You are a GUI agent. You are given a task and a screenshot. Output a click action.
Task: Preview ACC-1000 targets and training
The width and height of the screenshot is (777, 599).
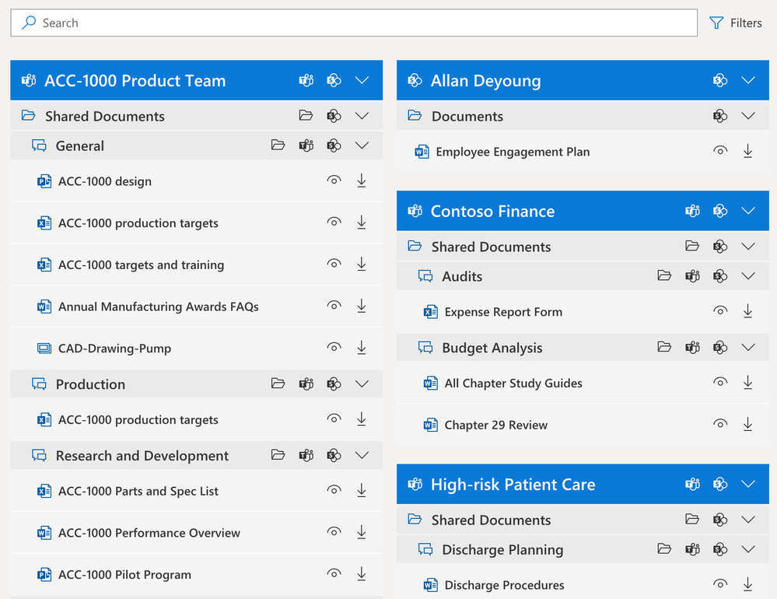[x=334, y=264]
